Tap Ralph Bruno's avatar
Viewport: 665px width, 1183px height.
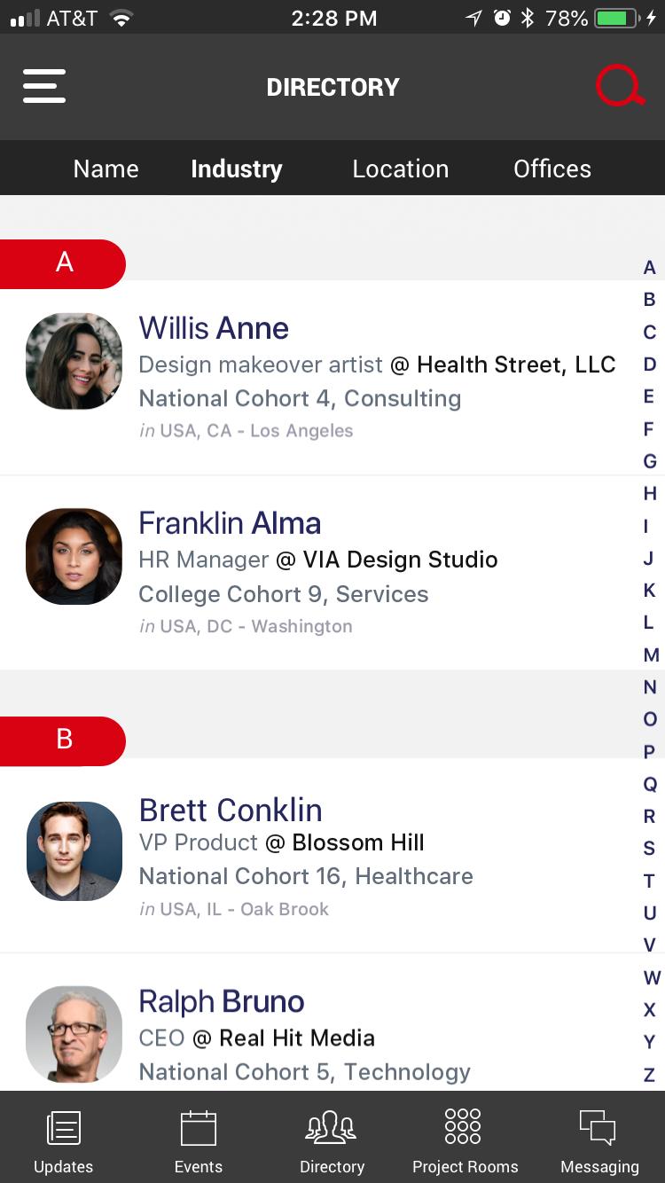tap(74, 1034)
